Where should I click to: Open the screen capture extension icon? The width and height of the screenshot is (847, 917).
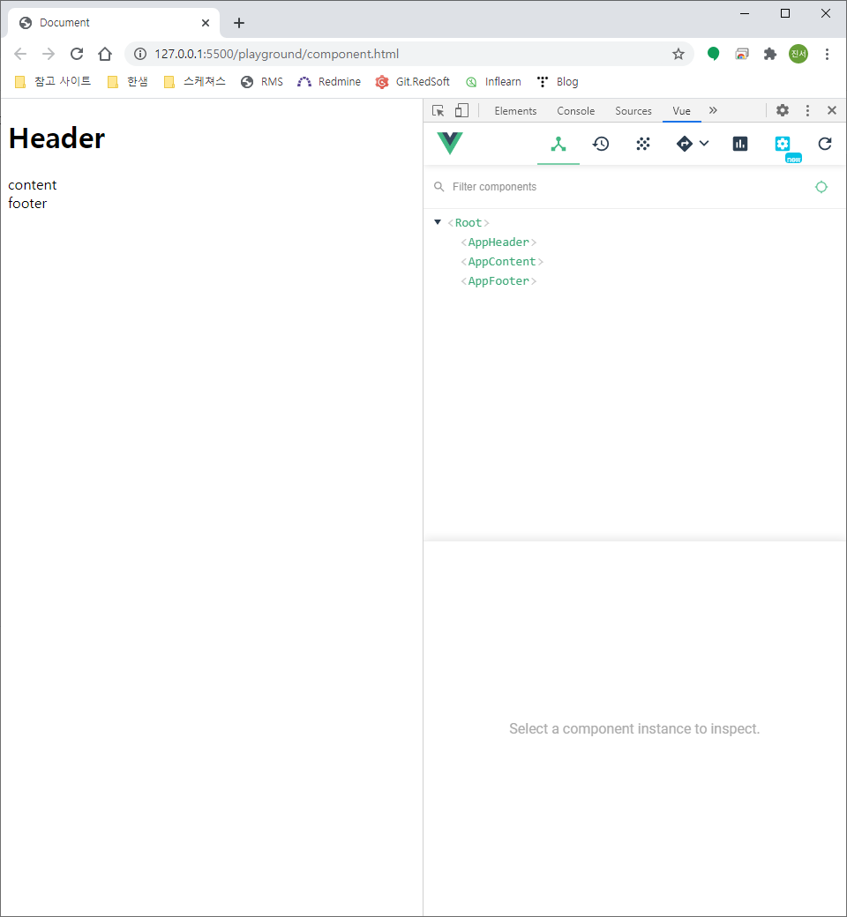[742, 54]
